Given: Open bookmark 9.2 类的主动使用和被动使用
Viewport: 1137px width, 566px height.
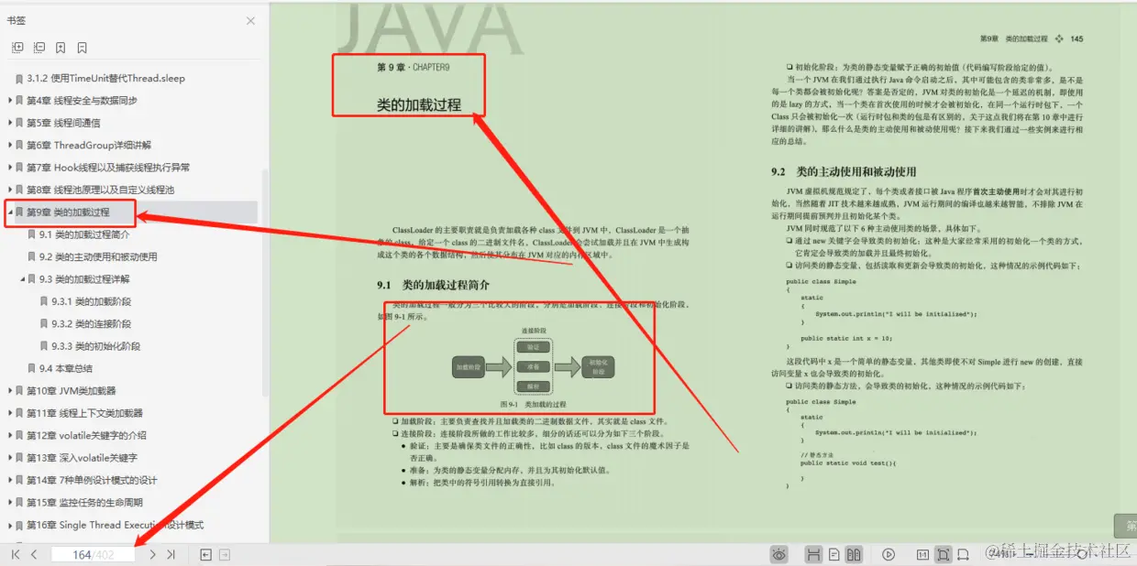Looking at the screenshot, I should pos(98,256).
